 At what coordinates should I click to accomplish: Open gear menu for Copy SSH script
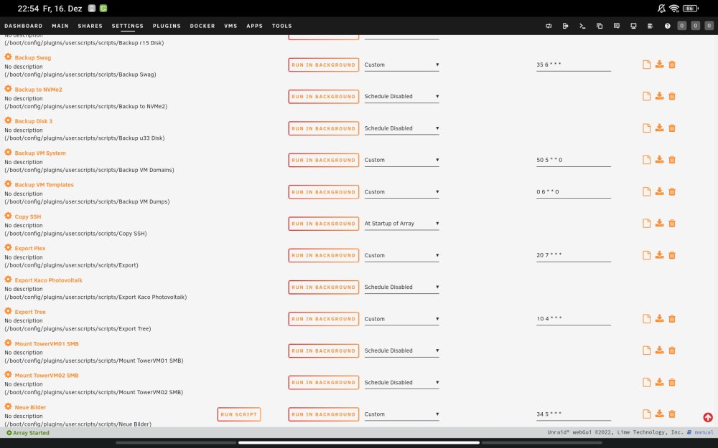coord(8,216)
